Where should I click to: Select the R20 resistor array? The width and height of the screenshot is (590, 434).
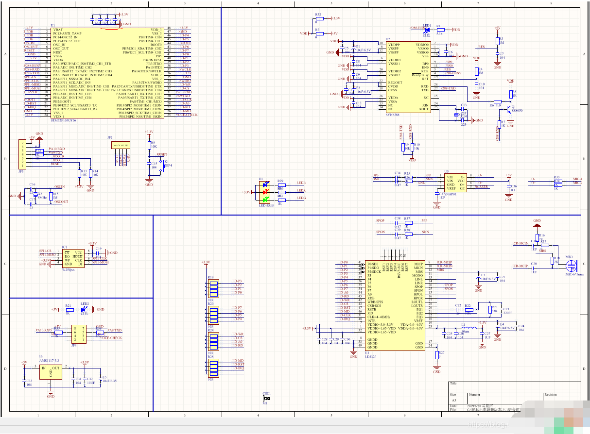[214, 315]
